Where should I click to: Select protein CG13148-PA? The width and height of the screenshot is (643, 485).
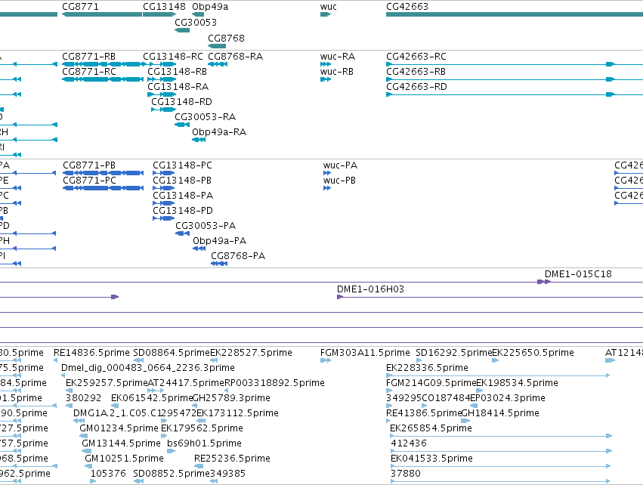[183, 196]
